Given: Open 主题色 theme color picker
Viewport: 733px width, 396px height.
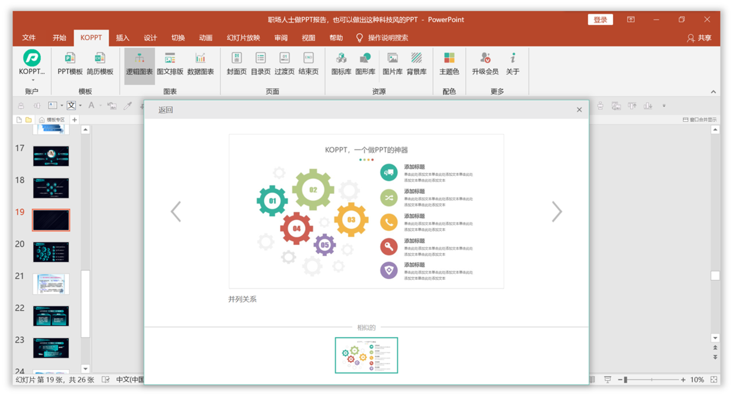Looking at the screenshot, I should [449, 63].
